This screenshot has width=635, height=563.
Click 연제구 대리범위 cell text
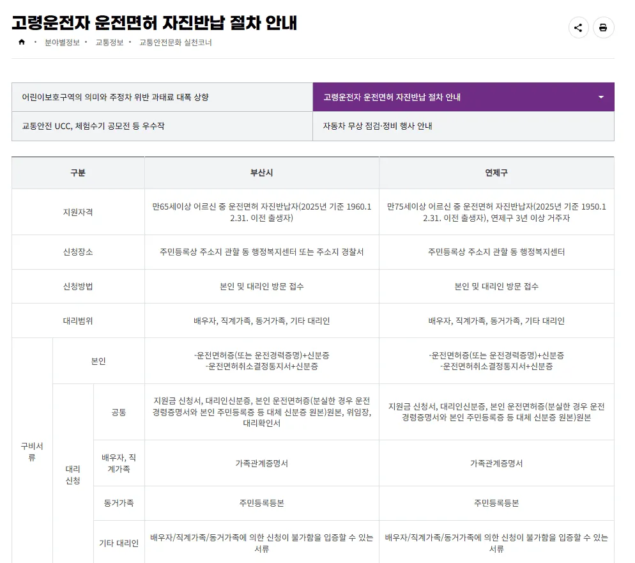pyautogui.click(x=496, y=321)
